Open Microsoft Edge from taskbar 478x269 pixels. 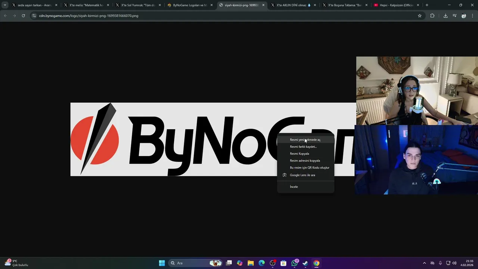point(261,263)
